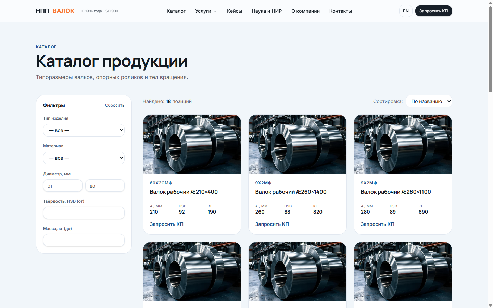Click the КАТАЛОГ breadcrumb label
Screen dimensions: 493x308
[x=46, y=47]
